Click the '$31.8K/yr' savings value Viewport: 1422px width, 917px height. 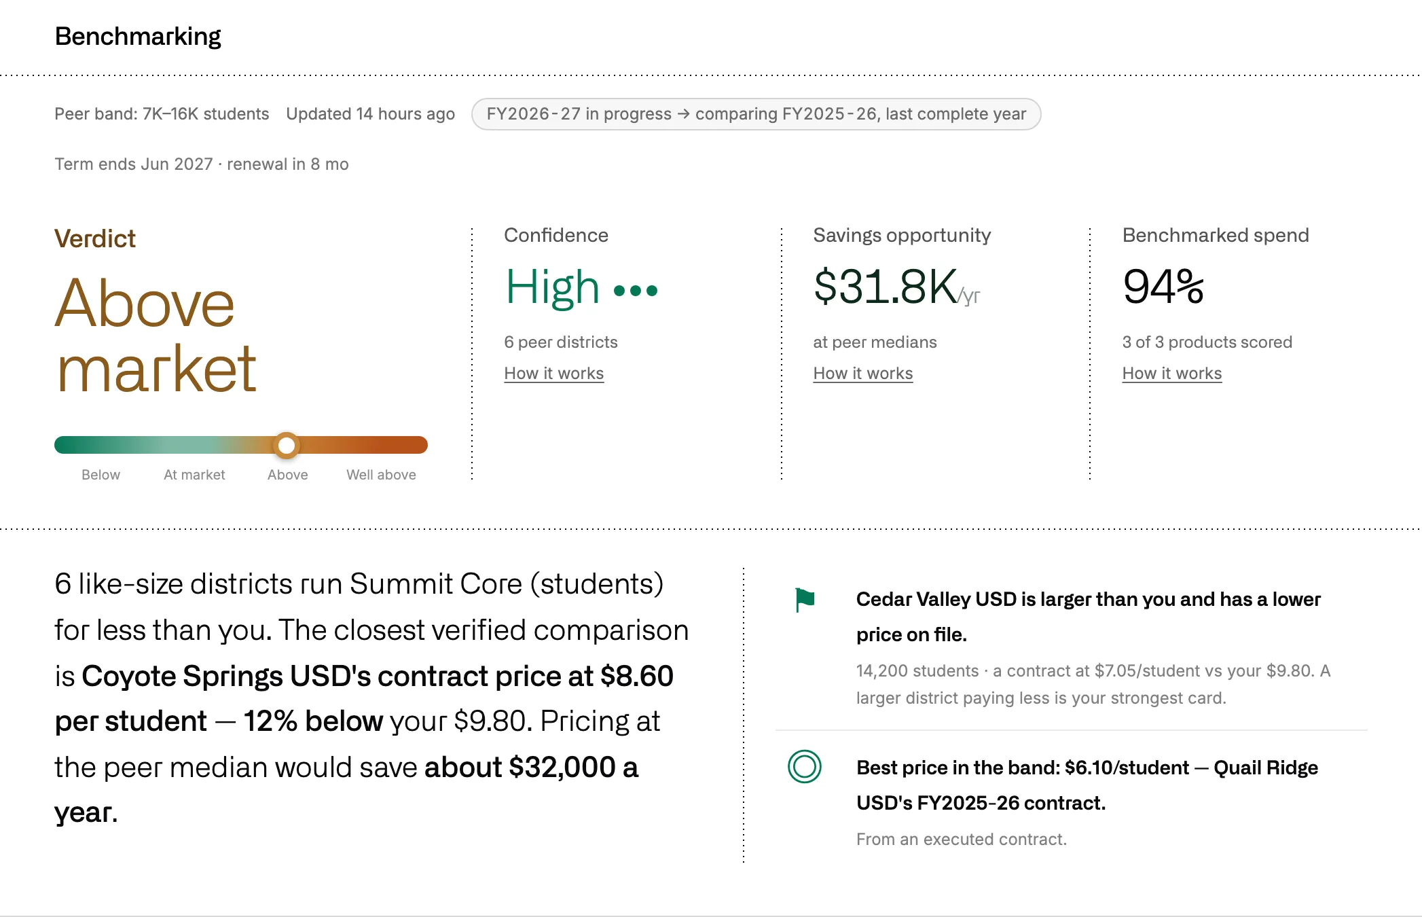(x=897, y=287)
